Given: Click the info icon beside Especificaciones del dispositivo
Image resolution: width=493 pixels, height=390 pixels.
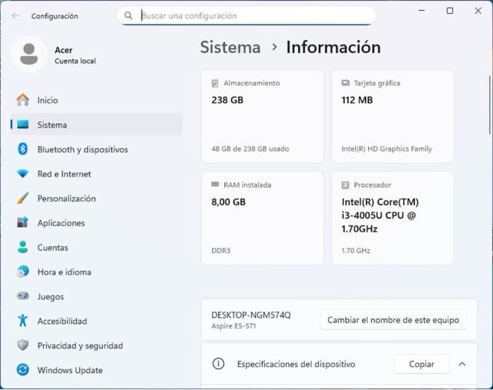Looking at the screenshot, I should coord(218,364).
